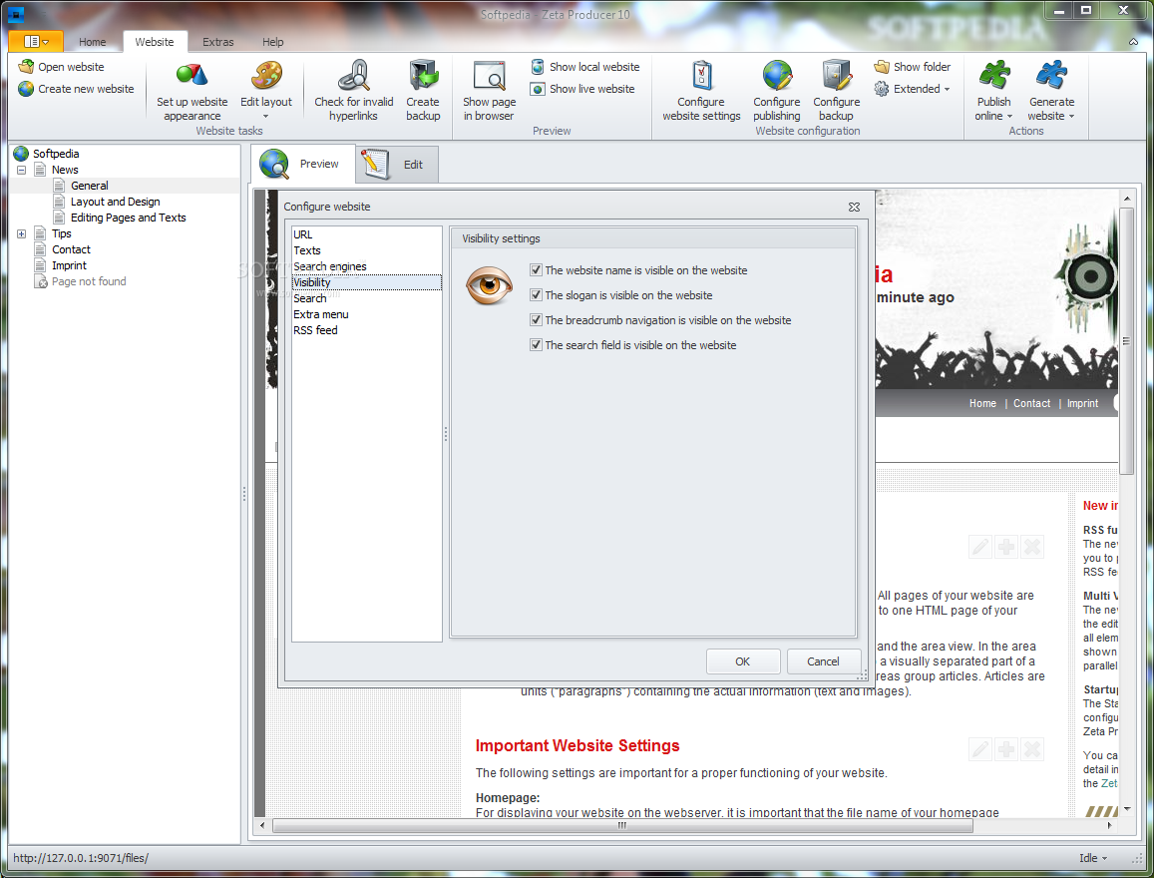Select URL in Configure website list
This screenshot has height=878, width=1154.
tap(366, 234)
